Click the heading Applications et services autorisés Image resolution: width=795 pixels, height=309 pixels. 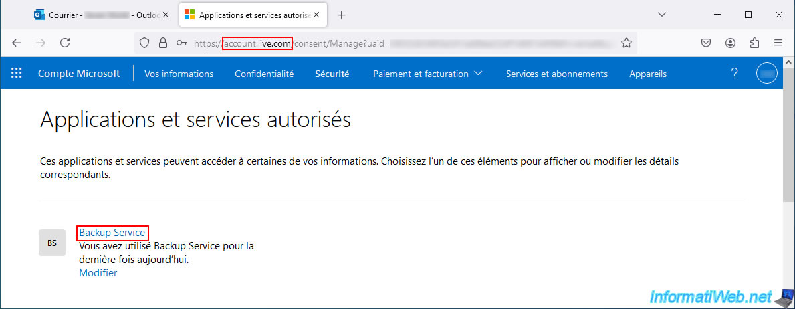(x=195, y=121)
